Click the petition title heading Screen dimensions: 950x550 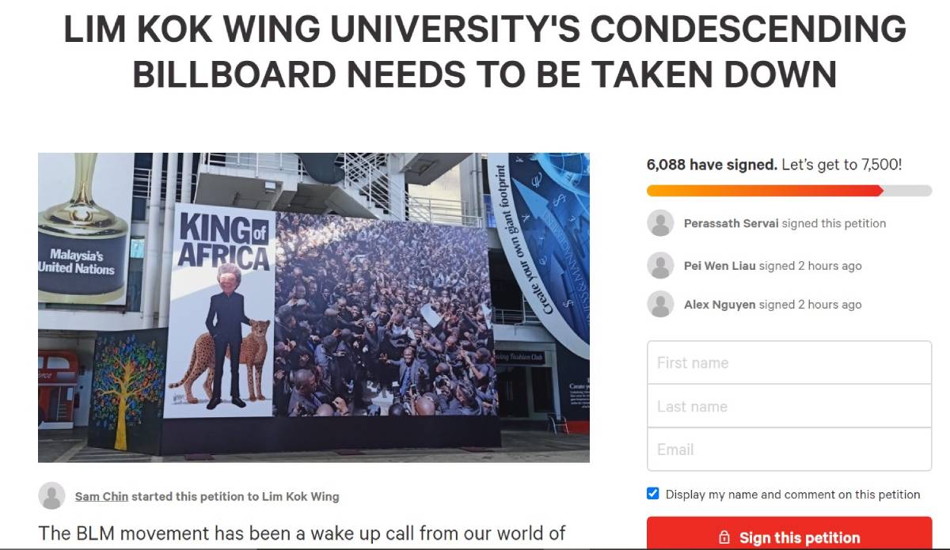484,52
